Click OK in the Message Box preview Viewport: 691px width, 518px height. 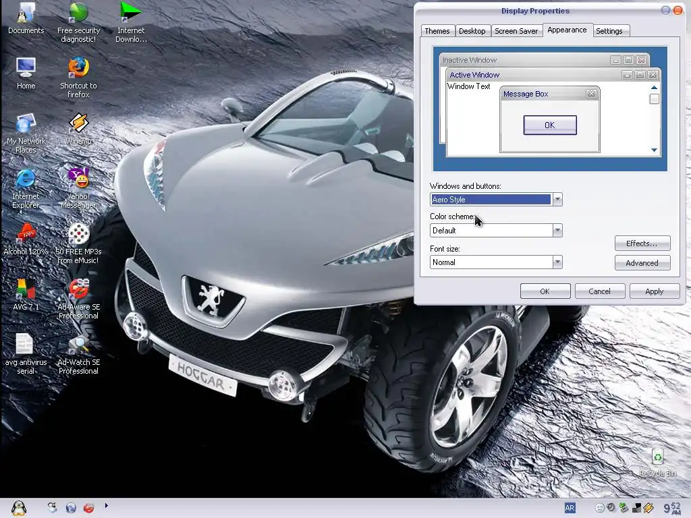pos(549,125)
